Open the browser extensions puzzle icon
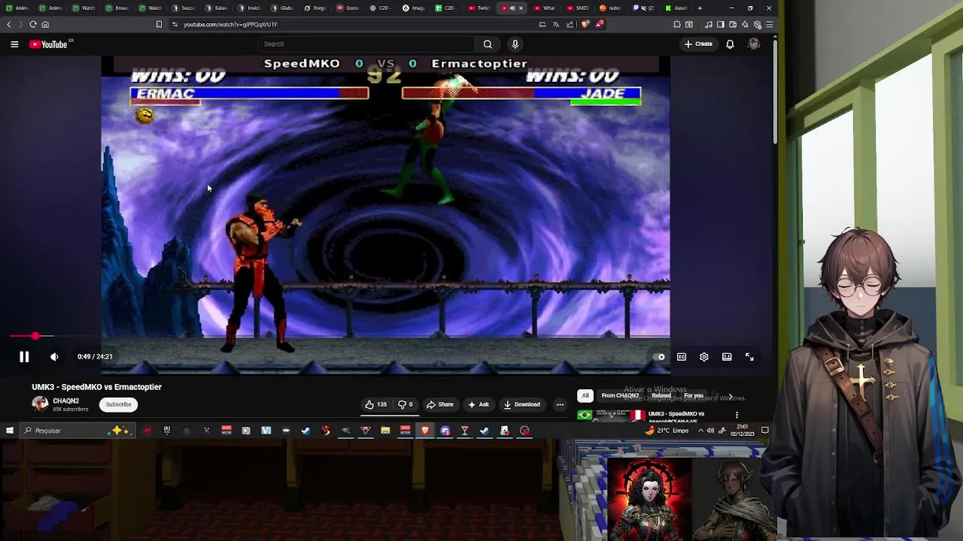This screenshot has width=963, height=541. (x=677, y=24)
